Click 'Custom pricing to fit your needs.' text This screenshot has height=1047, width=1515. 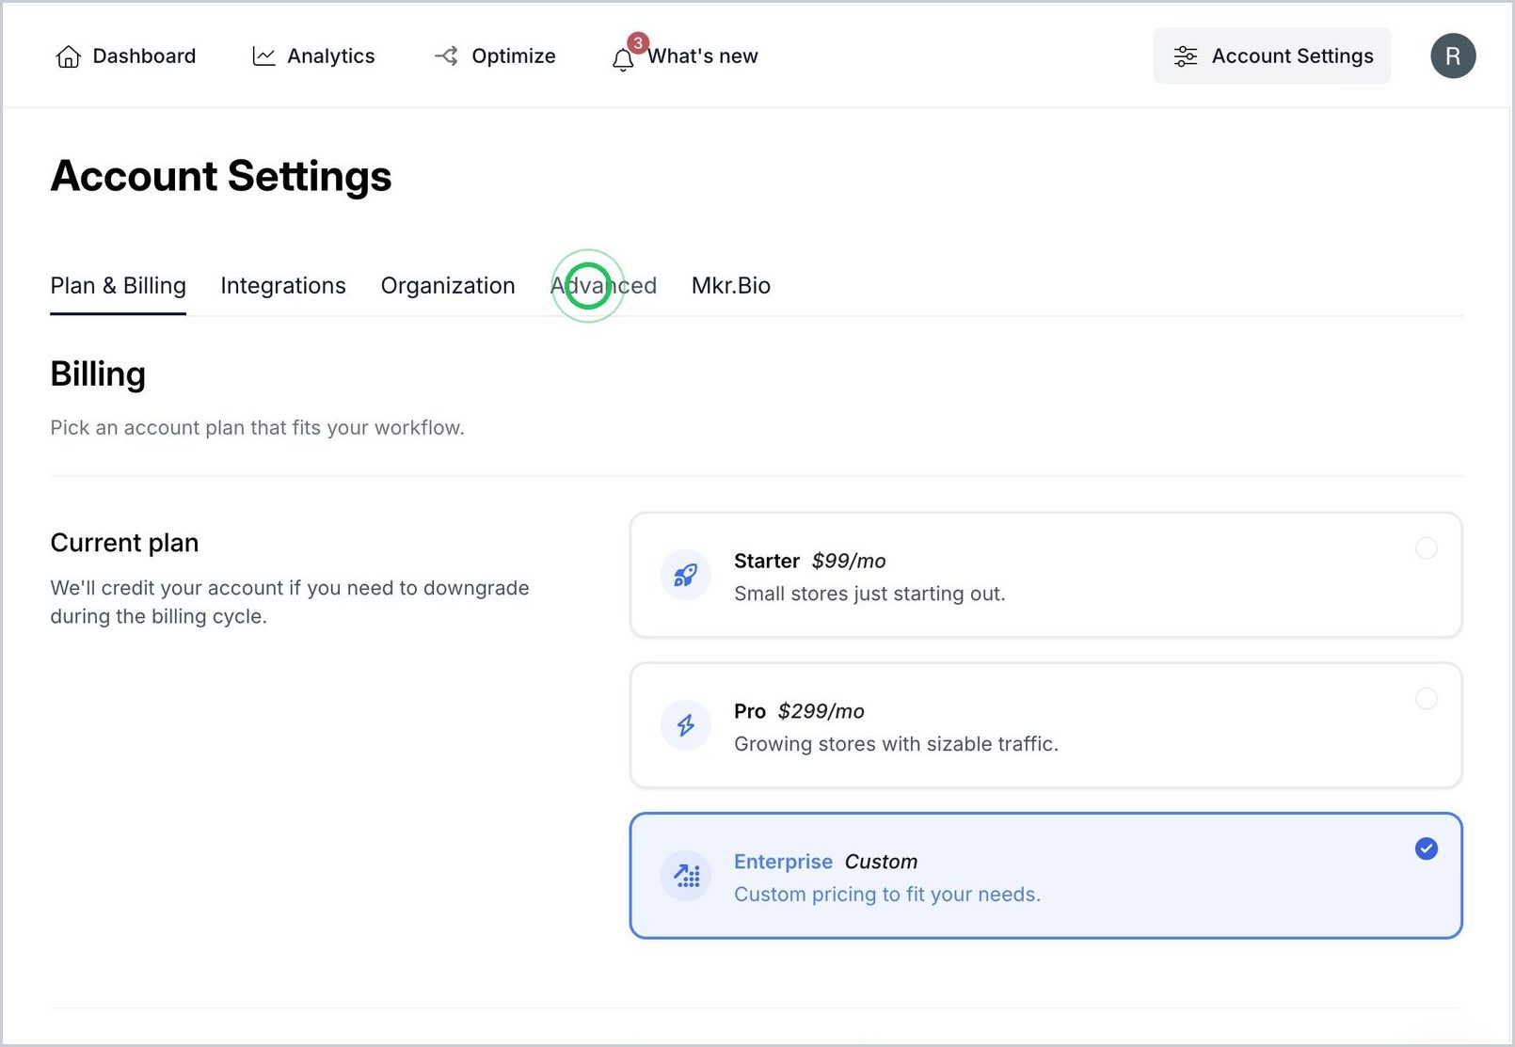887,895
